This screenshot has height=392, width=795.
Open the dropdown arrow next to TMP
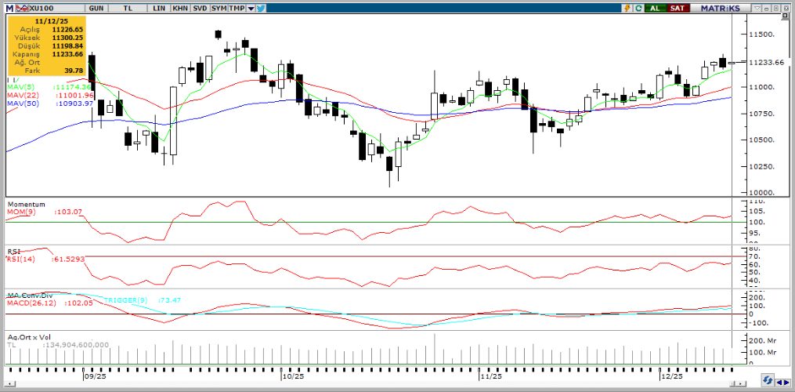pyautogui.click(x=251, y=7)
